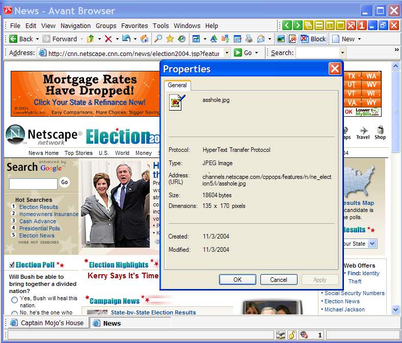Open the Groups menu
402x343 pixels.
[106, 25]
